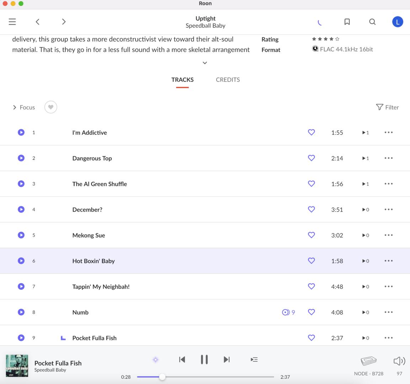
Task: Open Speedball Baby artist link in player bar
Action: (x=50, y=370)
